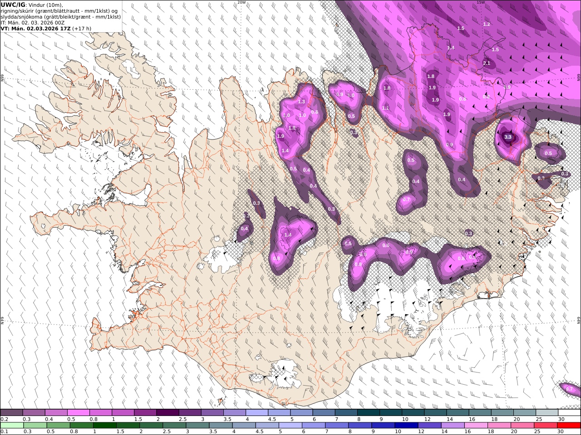Click the '(+17 h)' forecast offset text

pyautogui.click(x=82, y=29)
